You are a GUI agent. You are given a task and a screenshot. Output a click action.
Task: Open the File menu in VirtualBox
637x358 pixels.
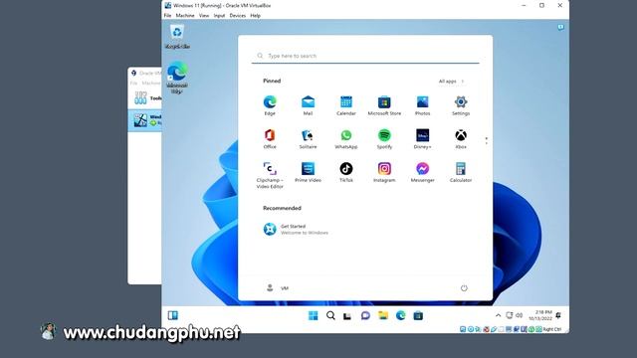pyautogui.click(x=167, y=16)
